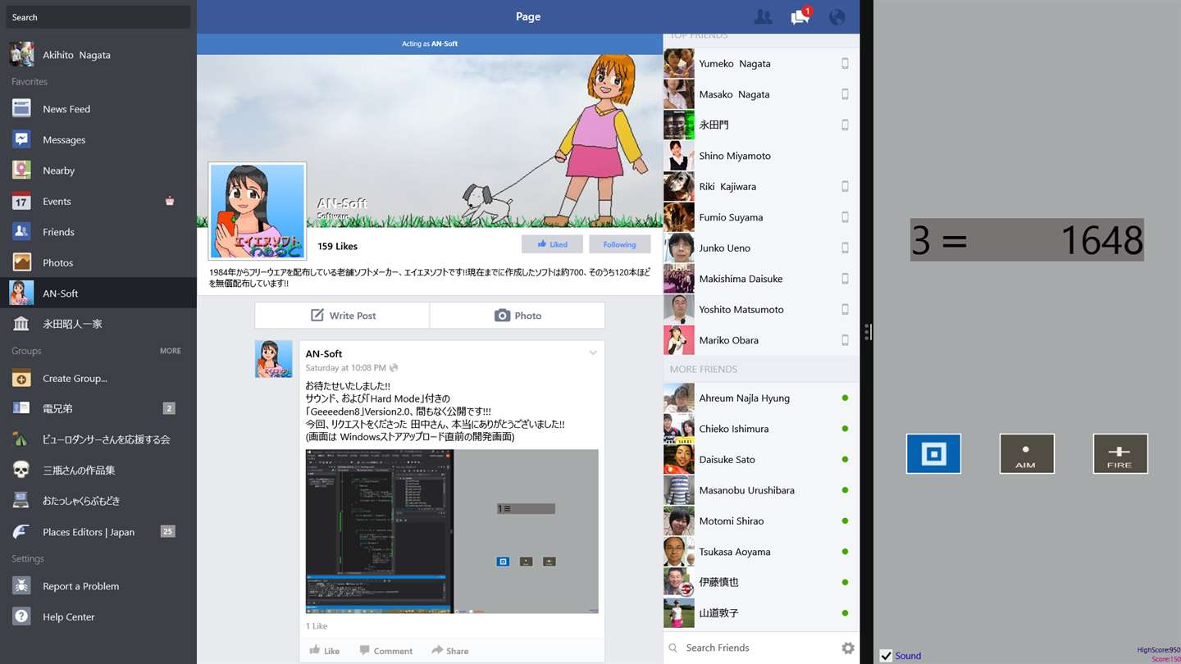This screenshot has height=664, width=1181.
Task: Open Akihito Nagata profile in sidebar
Action: tap(98, 55)
